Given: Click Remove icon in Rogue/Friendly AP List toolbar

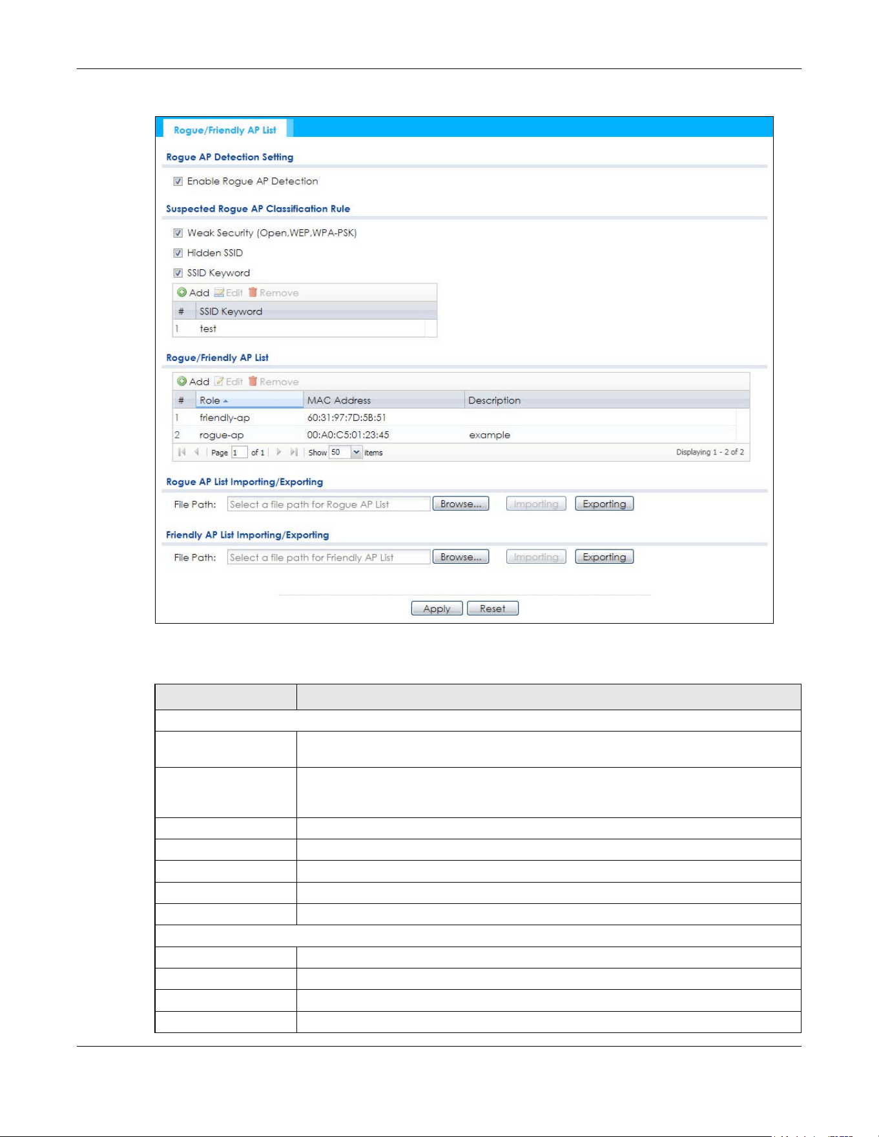Looking at the screenshot, I should [x=253, y=382].
